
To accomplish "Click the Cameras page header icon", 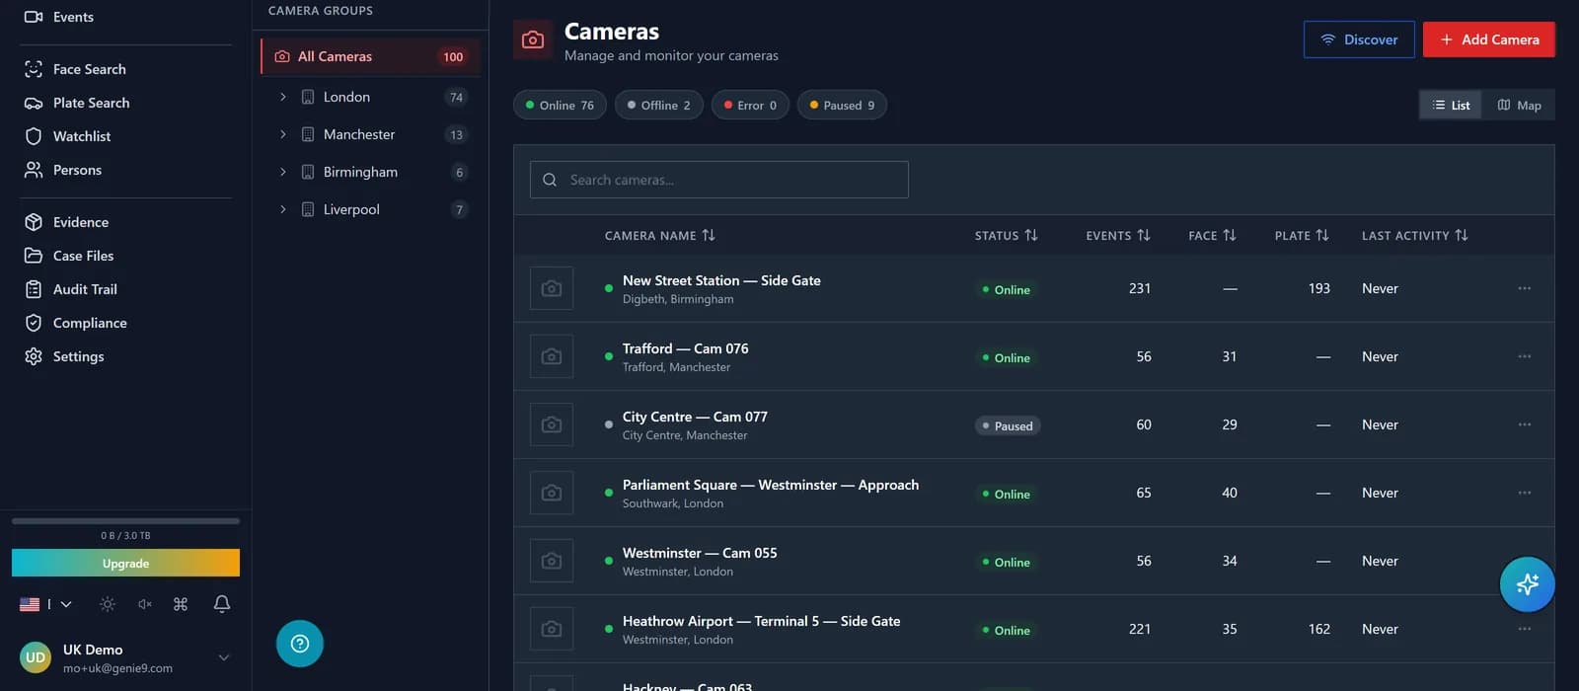I will (533, 39).
